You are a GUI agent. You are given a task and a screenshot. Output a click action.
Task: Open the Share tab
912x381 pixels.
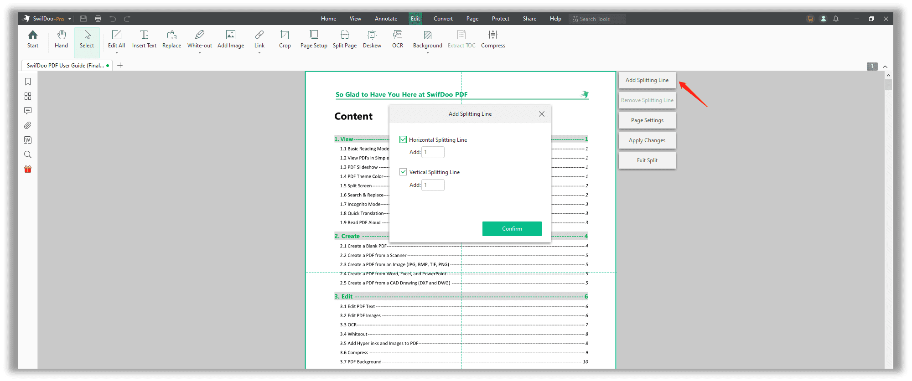pyautogui.click(x=529, y=19)
